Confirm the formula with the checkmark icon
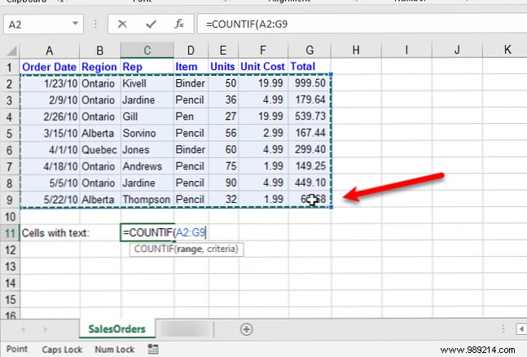527x357 pixels. [151, 24]
